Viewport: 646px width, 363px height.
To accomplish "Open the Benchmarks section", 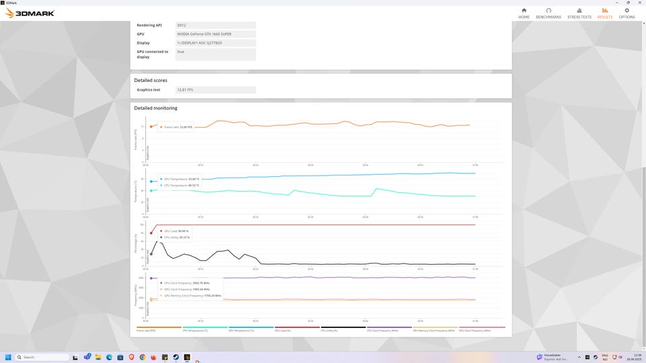I will pos(548,13).
